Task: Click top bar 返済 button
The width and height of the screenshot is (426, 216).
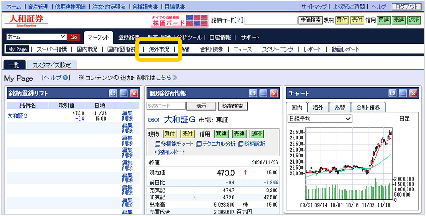Action: [x=414, y=20]
